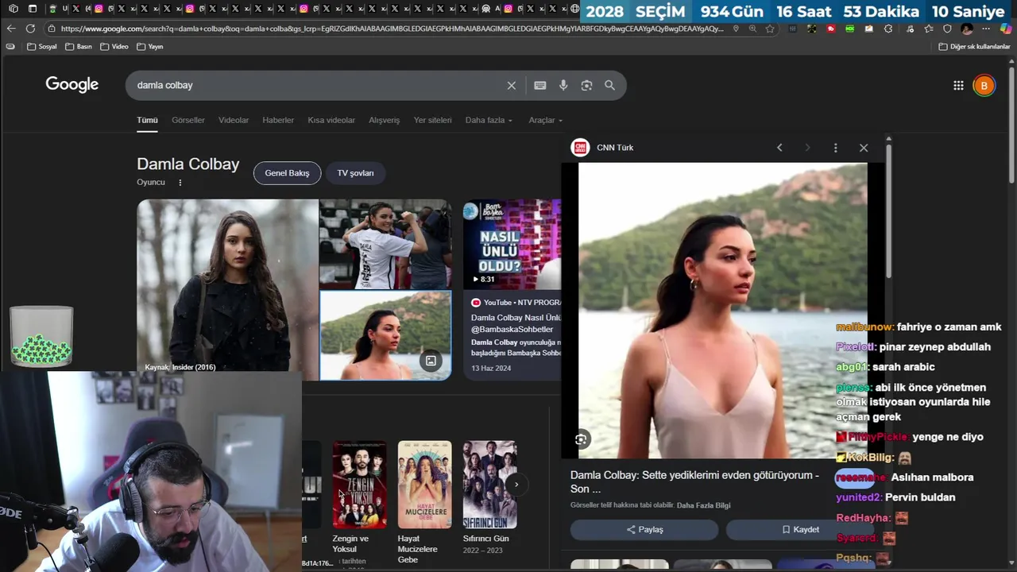This screenshot has height=572, width=1017.
Task: Click the Paylaş share button
Action: (644, 530)
